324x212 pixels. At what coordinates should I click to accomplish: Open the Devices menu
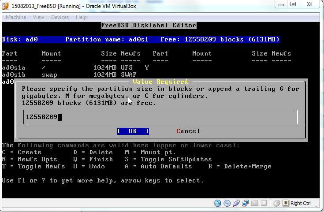coord(60,17)
